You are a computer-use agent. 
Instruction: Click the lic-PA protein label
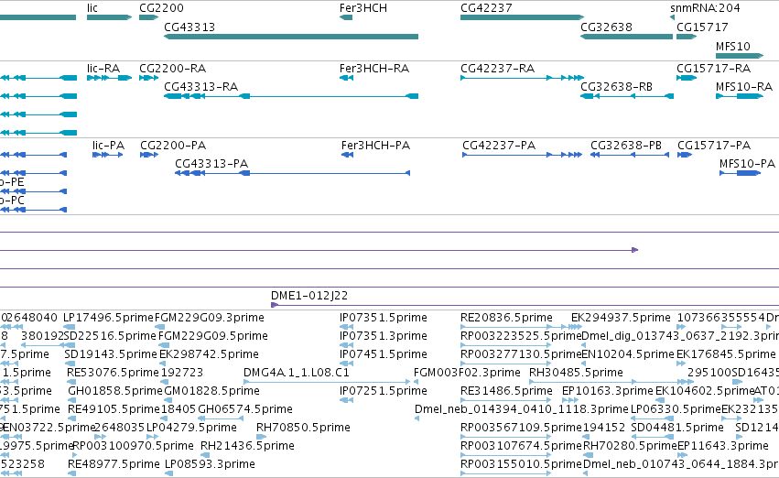click(108, 145)
